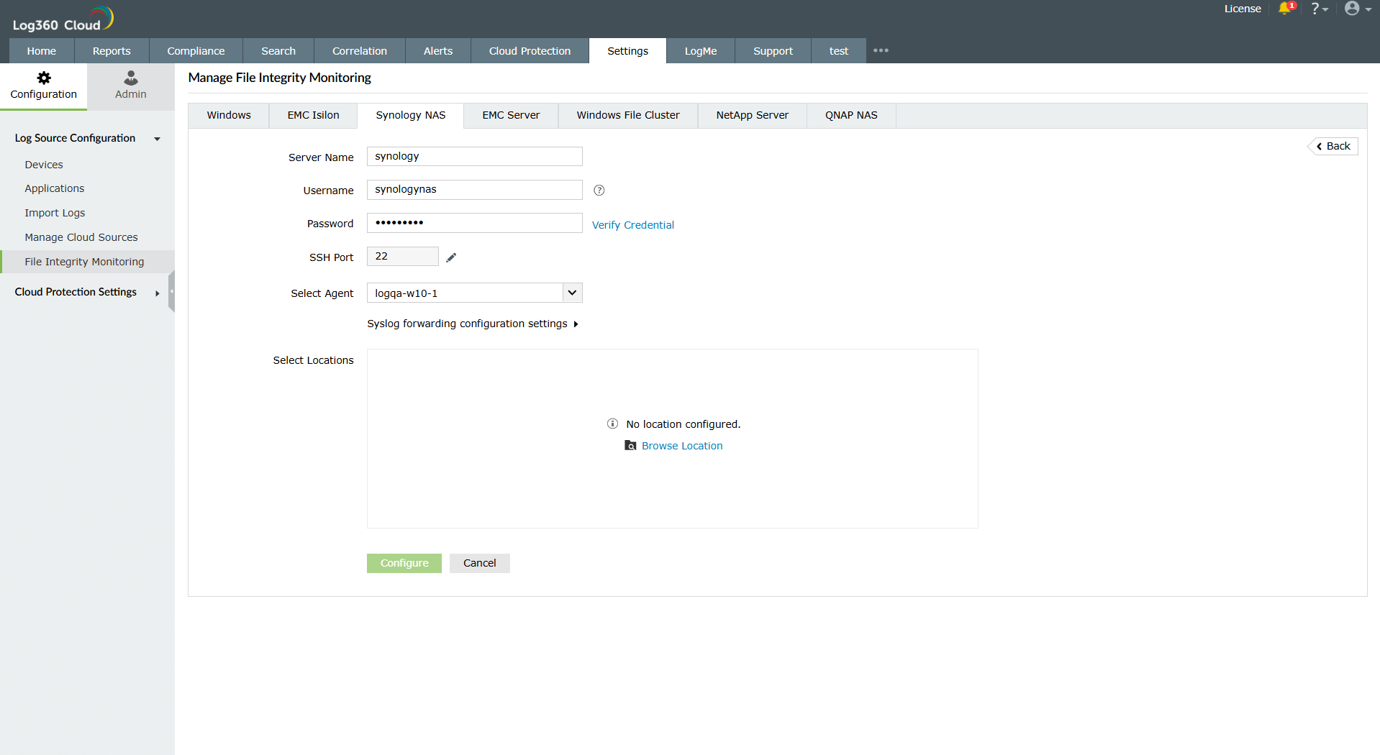Click the browse location folder icon
Viewport: 1380px width, 755px height.
coord(630,446)
